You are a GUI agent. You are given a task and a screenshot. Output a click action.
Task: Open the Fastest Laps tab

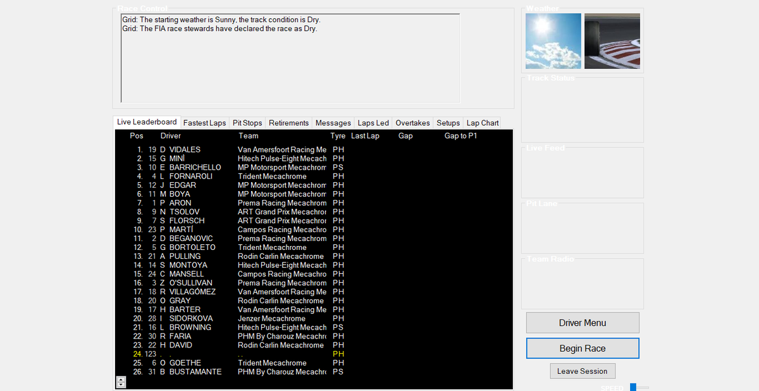click(x=204, y=123)
